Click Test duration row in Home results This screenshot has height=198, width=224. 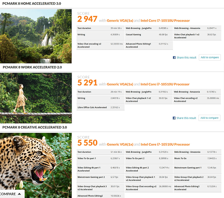(100, 28)
